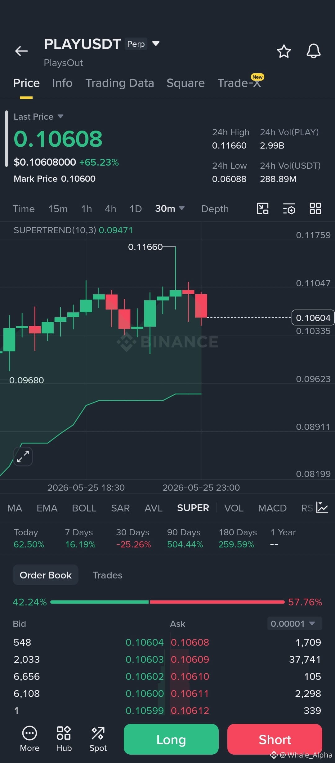Open the Hub icon
The image size is (335, 763).
(64, 739)
